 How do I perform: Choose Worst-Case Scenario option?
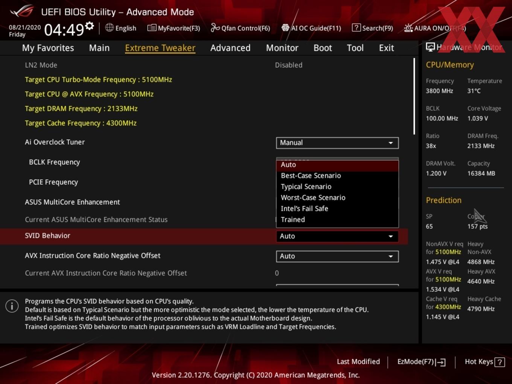[337, 198]
